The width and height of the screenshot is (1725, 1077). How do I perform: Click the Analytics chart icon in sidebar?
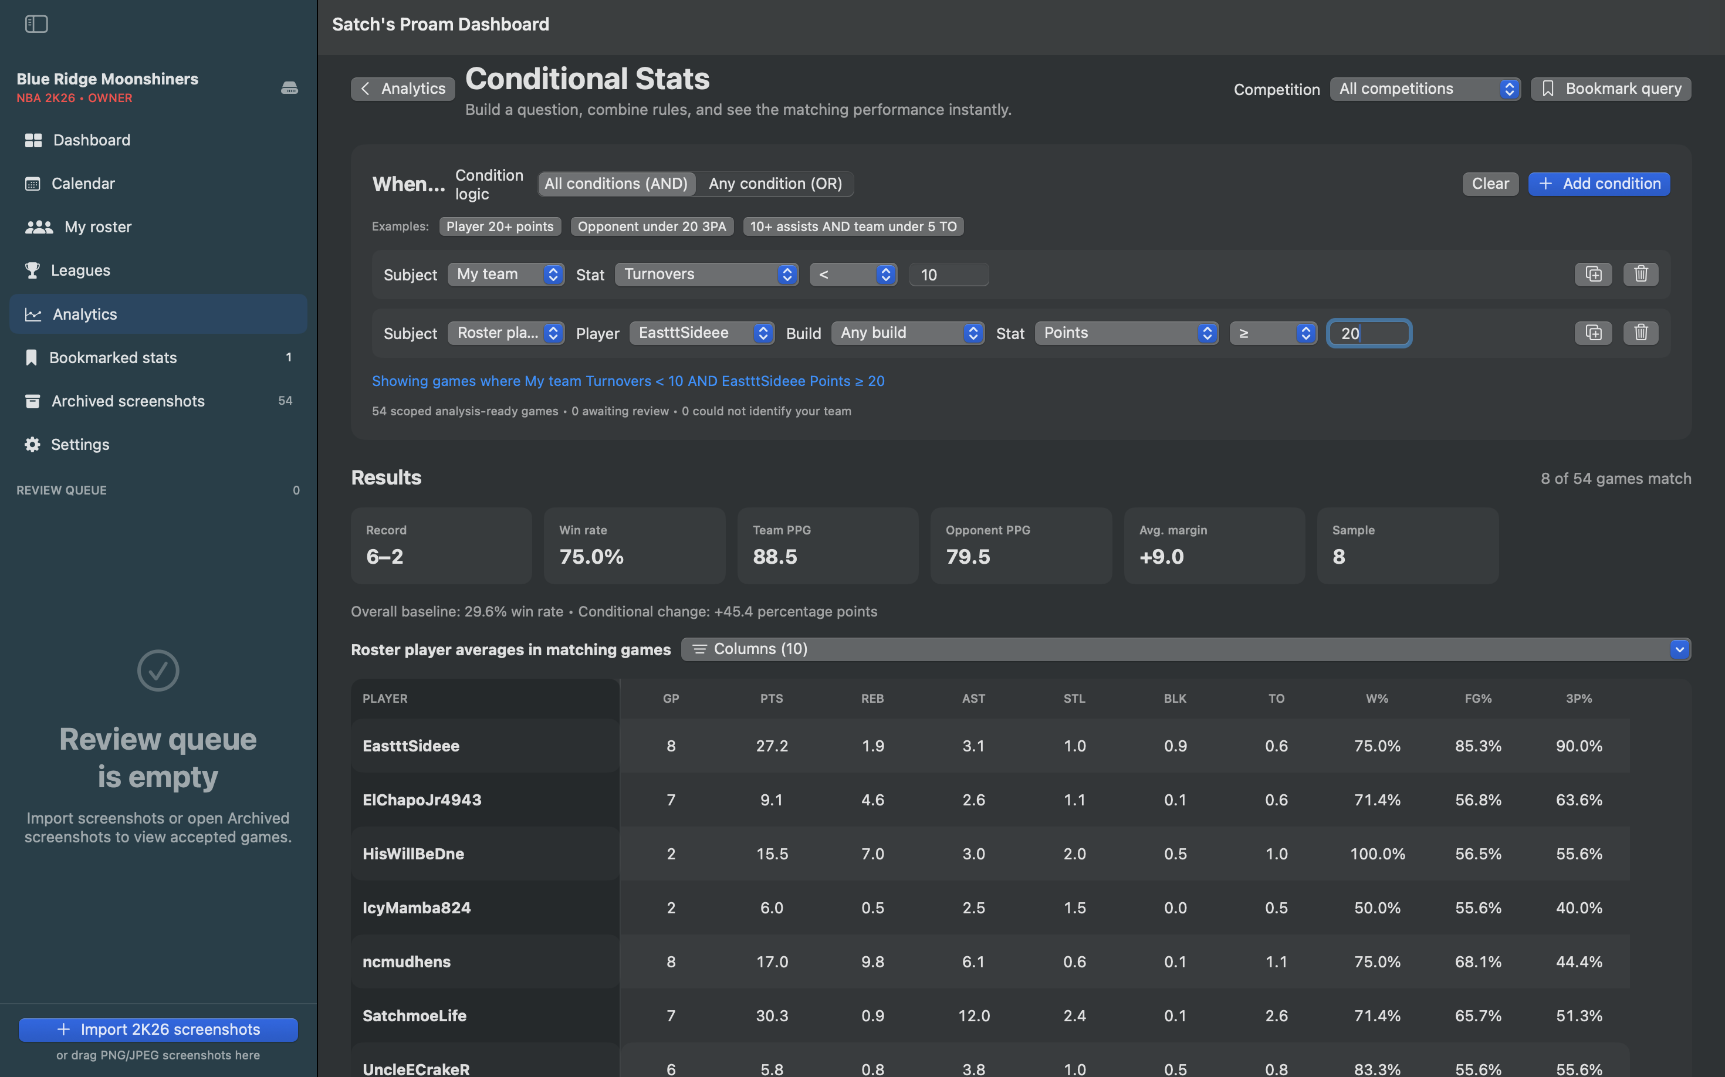click(33, 314)
